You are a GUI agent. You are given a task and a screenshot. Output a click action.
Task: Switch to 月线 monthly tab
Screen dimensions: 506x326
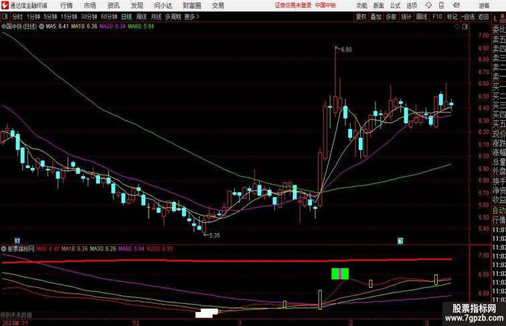click(156, 17)
